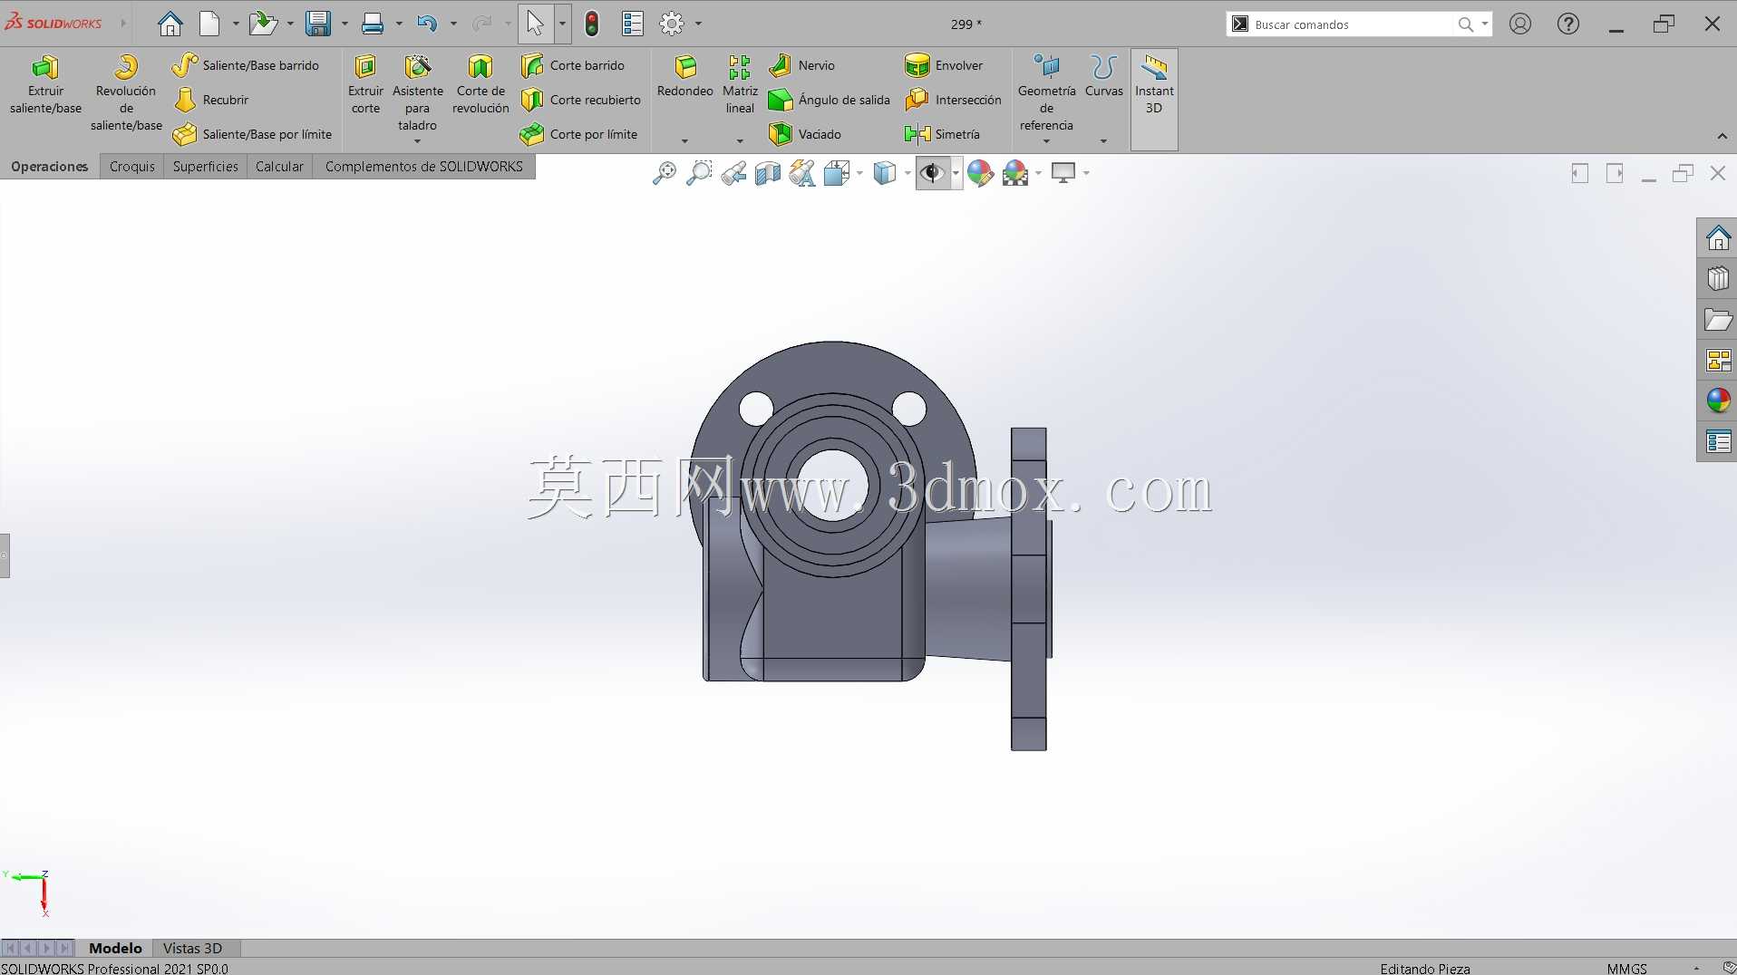
Task: Select Corte recubierto tool
Action: point(580,100)
